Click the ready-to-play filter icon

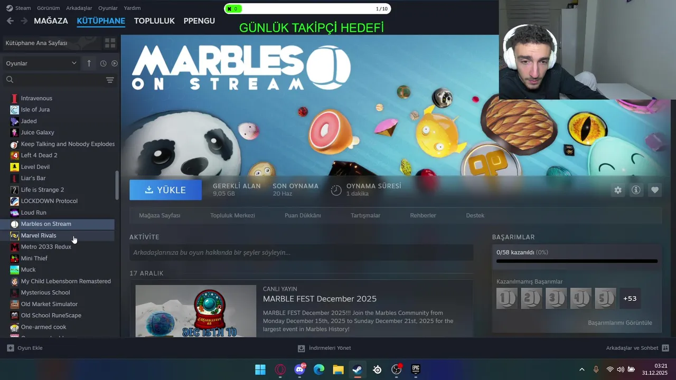[x=115, y=63]
